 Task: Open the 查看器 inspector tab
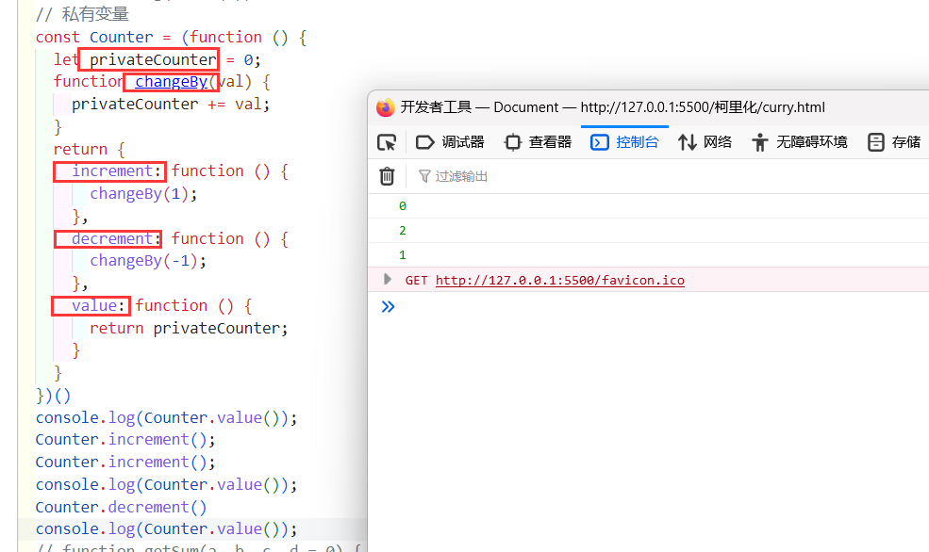pyautogui.click(x=538, y=142)
